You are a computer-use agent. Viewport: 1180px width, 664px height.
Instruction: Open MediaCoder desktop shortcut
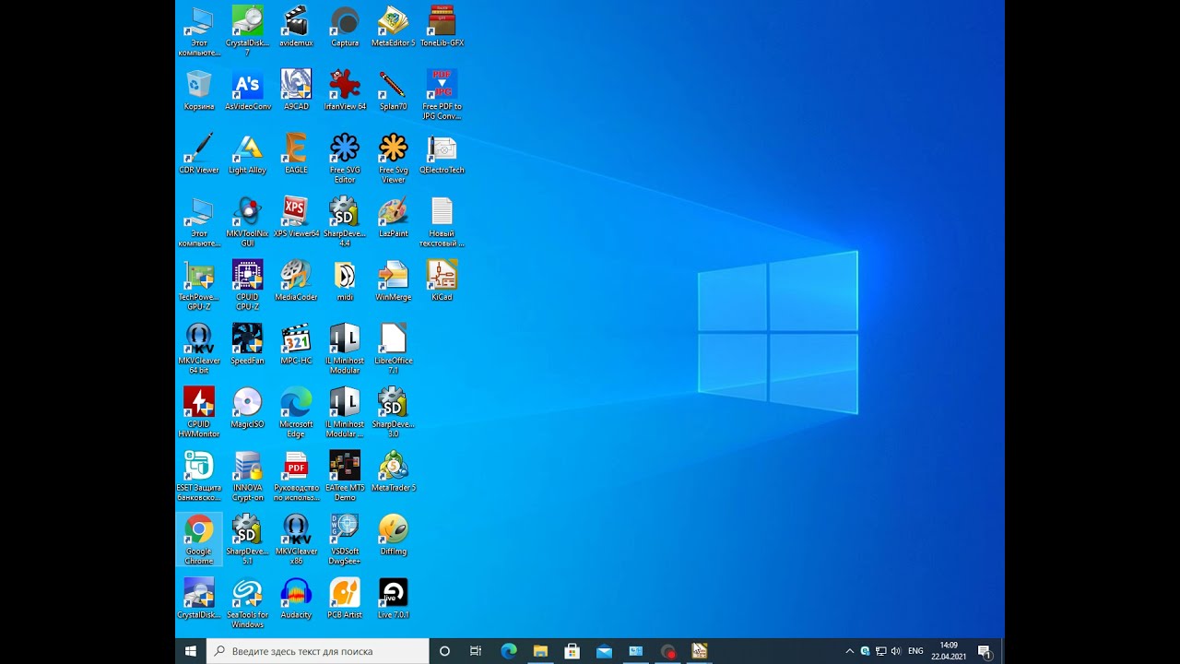click(x=296, y=281)
